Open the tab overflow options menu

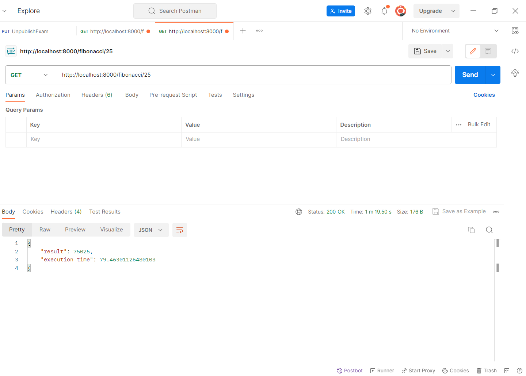[259, 31]
